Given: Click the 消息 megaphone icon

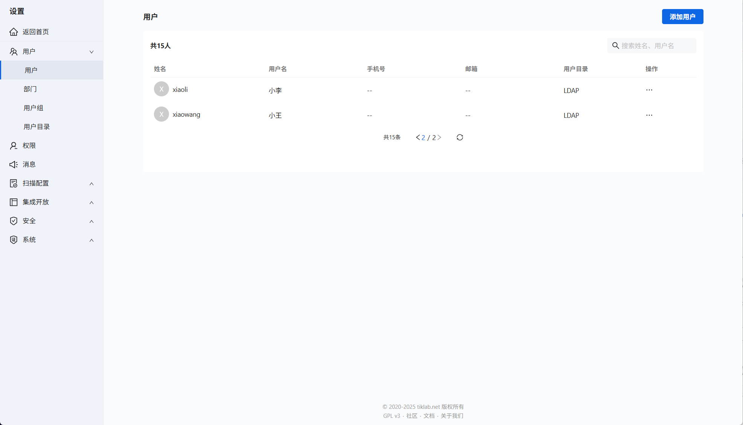Looking at the screenshot, I should point(14,165).
